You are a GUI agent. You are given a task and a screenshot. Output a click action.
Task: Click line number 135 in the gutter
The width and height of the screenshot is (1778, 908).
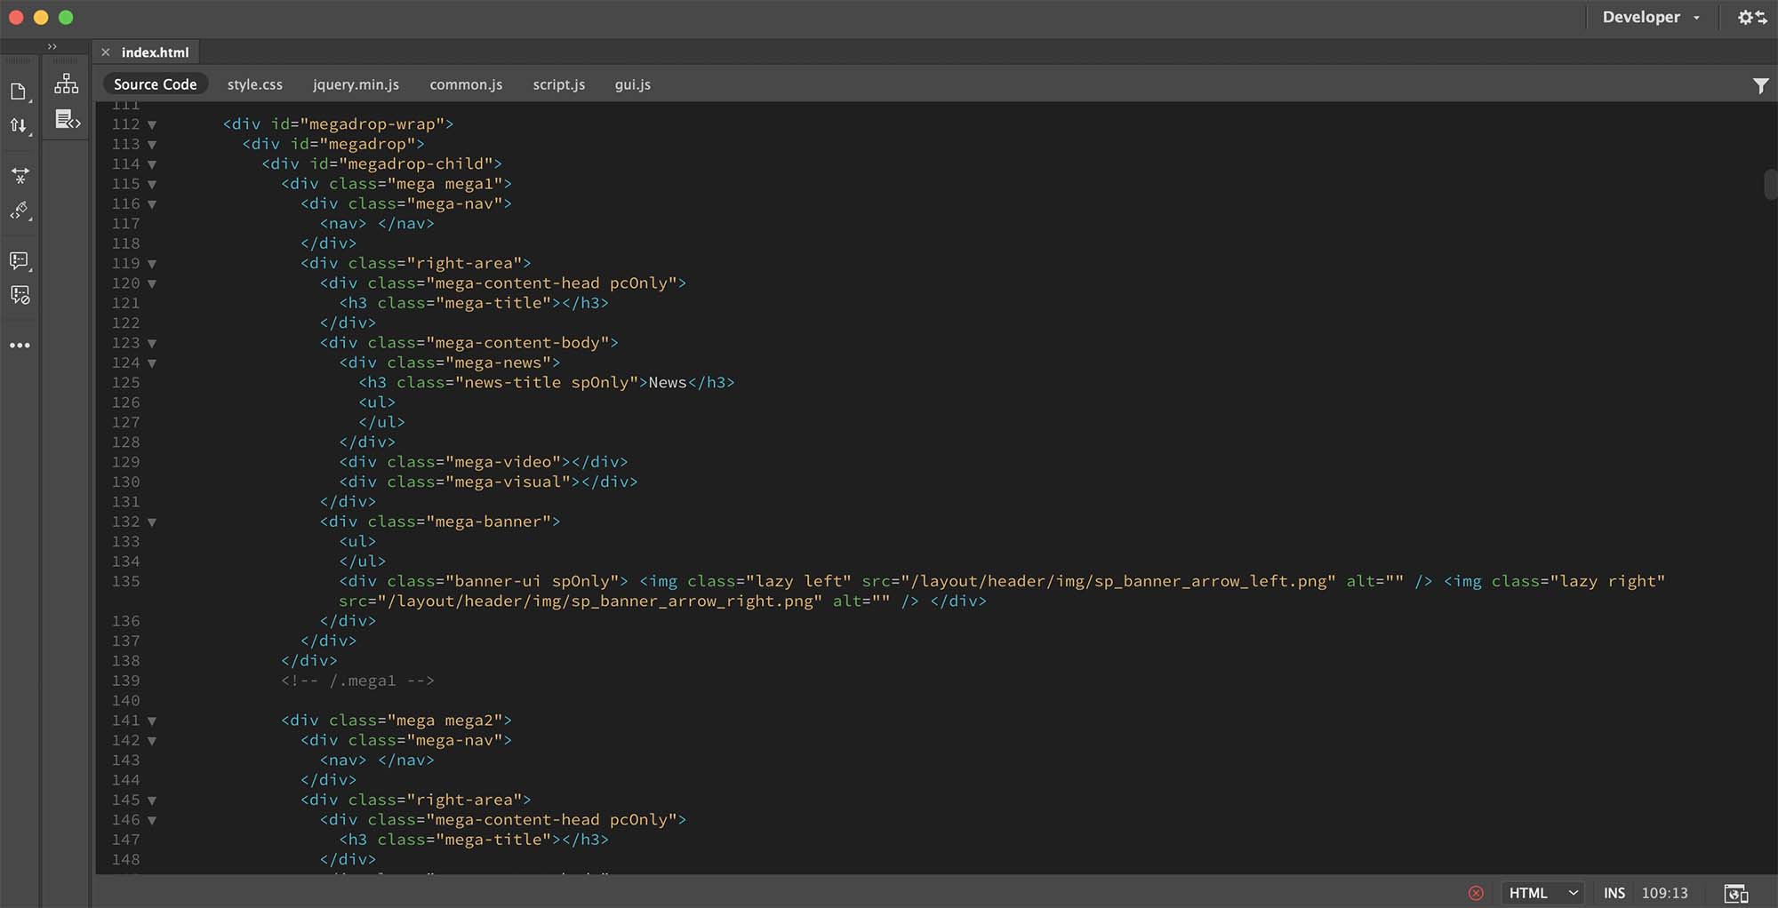(x=125, y=582)
